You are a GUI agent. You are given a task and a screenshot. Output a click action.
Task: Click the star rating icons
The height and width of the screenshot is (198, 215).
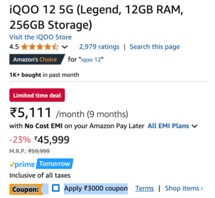tap(40, 47)
